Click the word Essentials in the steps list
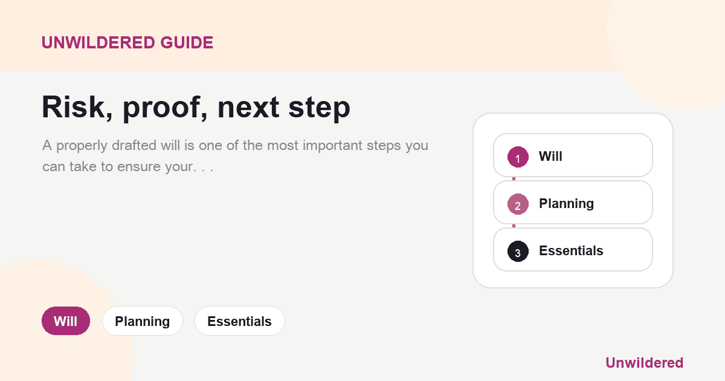Image resolution: width=725 pixels, height=381 pixels. click(x=571, y=251)
